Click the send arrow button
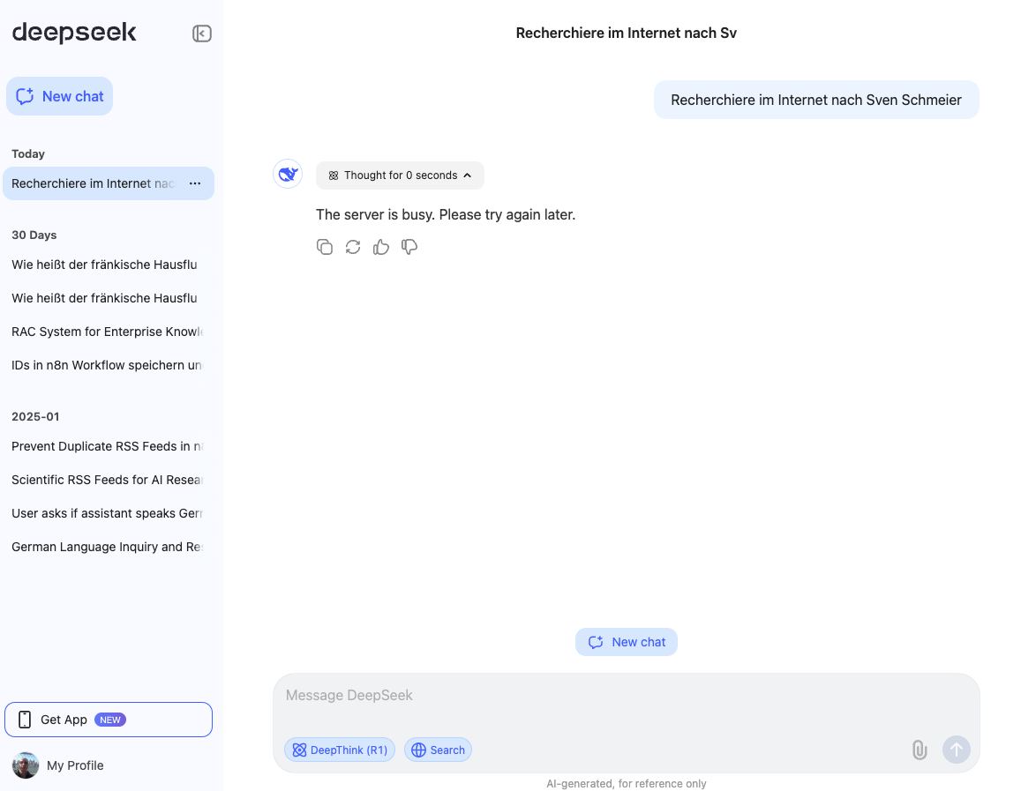This screenshot has height=791, width=1021. 957,750
